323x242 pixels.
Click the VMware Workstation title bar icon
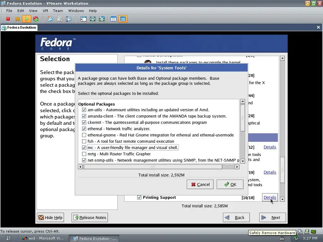(3, 3)
